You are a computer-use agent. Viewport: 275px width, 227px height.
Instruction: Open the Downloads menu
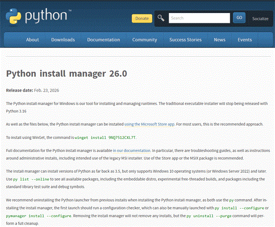63,40
